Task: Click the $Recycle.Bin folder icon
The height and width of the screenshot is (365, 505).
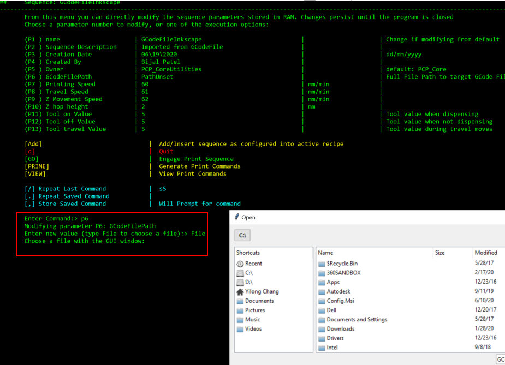Action: (322, 264)
